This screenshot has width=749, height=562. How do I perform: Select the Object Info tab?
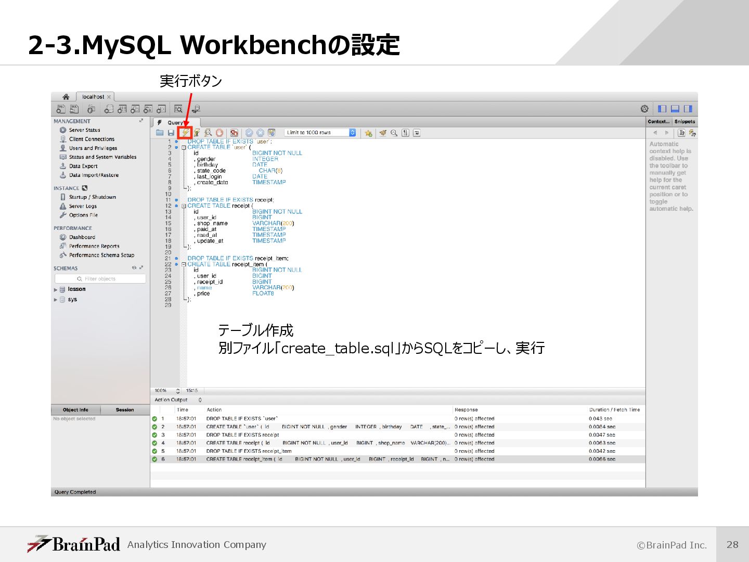tap(75, 410)
